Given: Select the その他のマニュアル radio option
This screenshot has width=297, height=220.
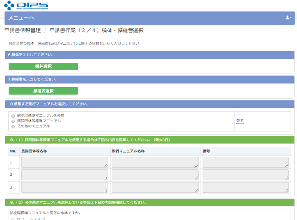Looking at the screenshot, I should [x=13, y=126].
